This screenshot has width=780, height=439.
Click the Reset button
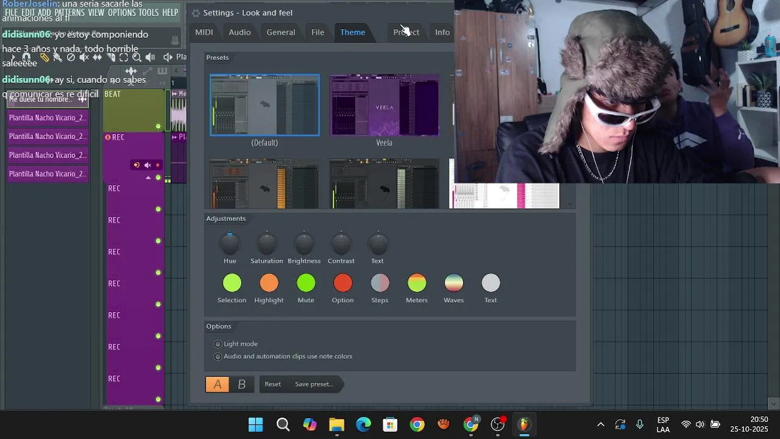click(x=272, y=384)
